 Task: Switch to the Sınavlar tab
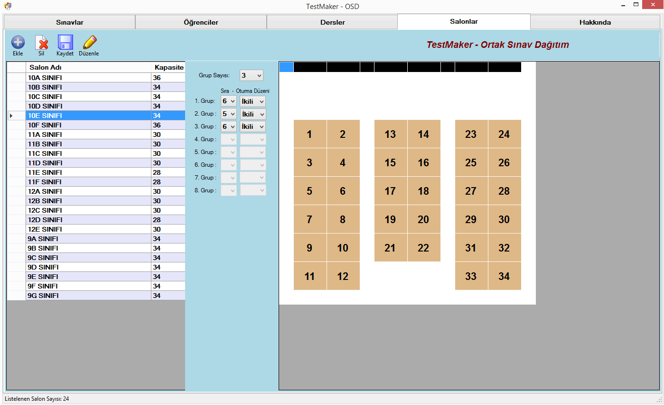(x=70, y=22)
